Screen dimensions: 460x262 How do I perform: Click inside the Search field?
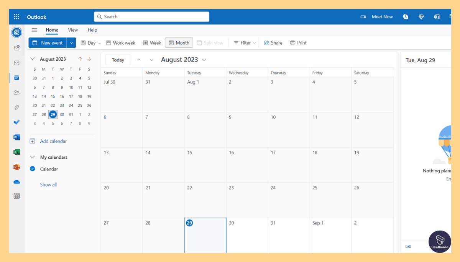point(151,16)
